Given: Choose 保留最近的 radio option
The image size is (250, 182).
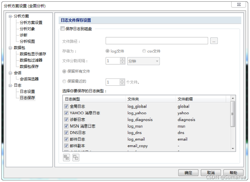Looking at the screenshot, I should click(64, 81).
